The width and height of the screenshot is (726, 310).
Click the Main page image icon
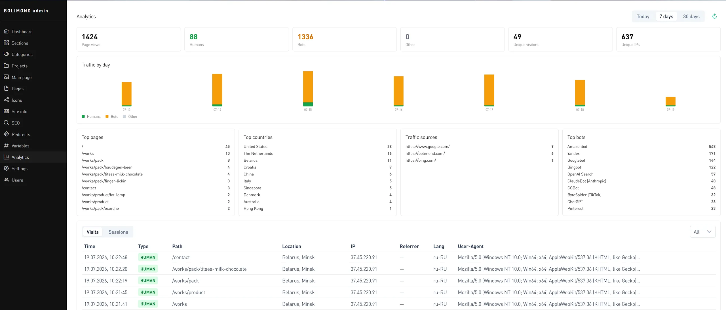click(x=6, y=77)
